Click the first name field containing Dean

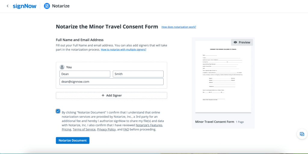tap(85, 74)
